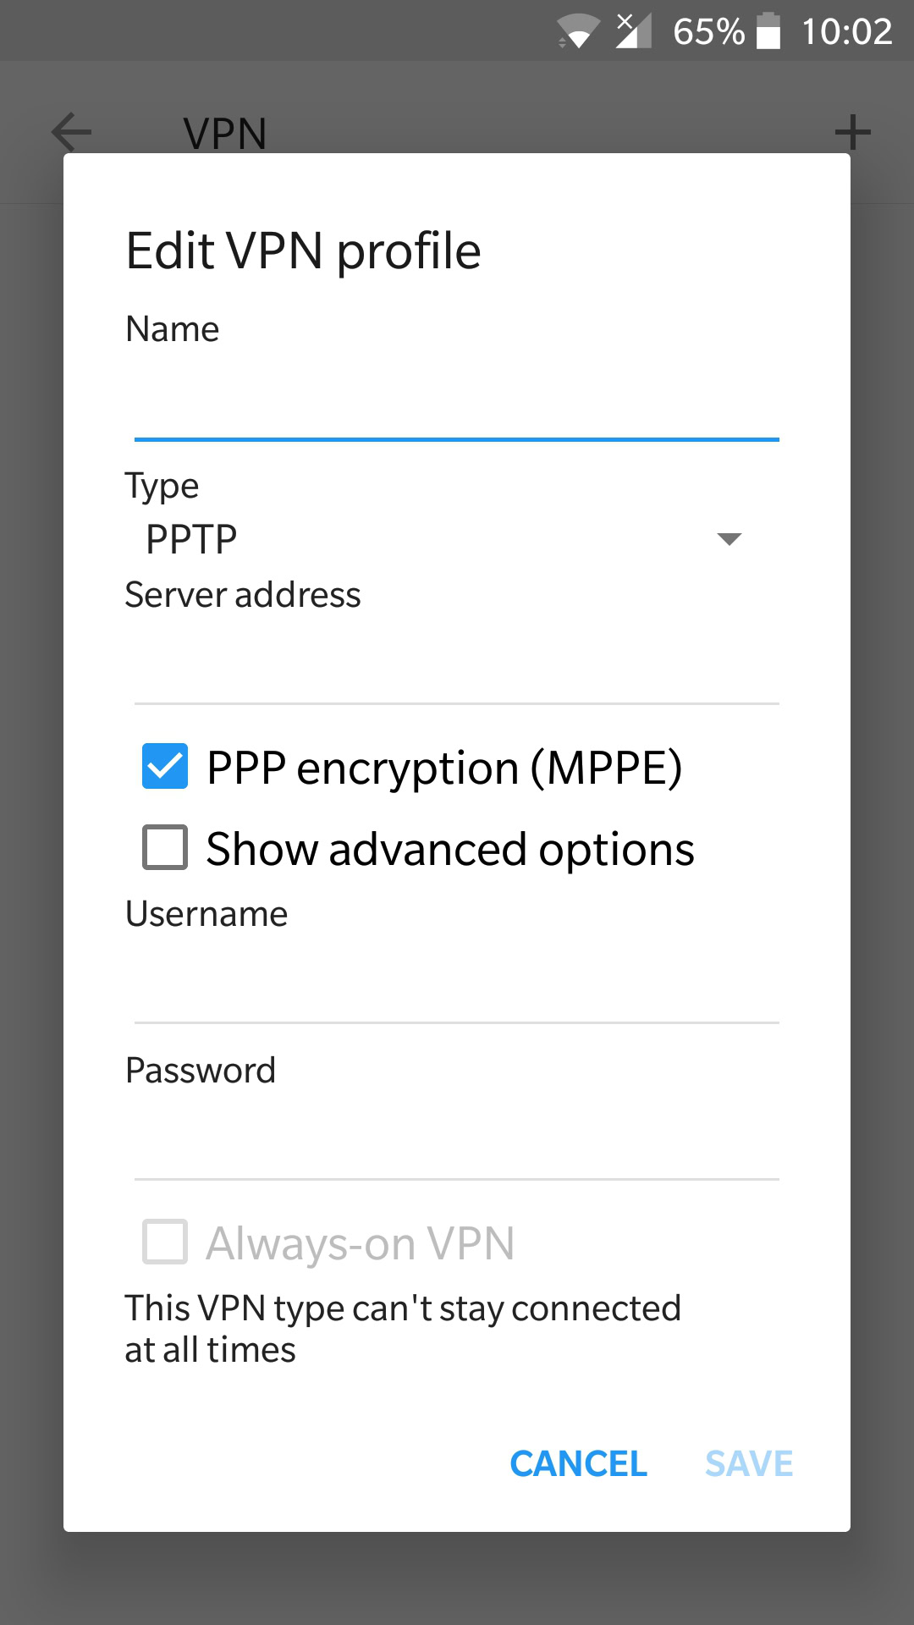Tap the Server address input field
The height and width of the screenshot is (1625, 914).
pos(456,669)
